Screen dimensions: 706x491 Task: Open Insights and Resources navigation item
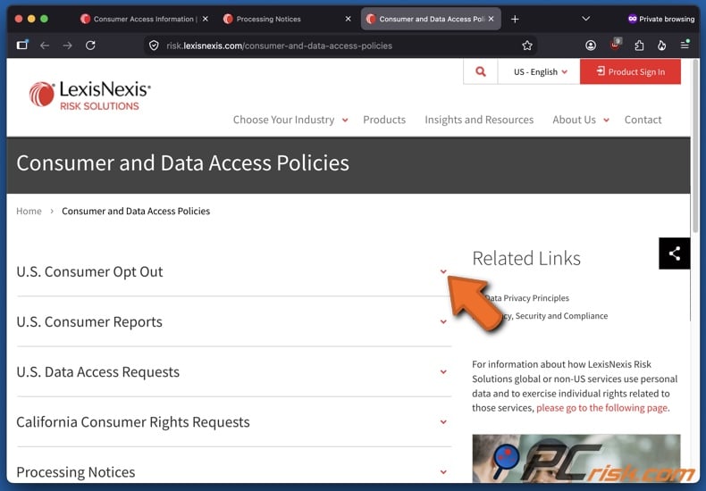[x=479, y=120]
